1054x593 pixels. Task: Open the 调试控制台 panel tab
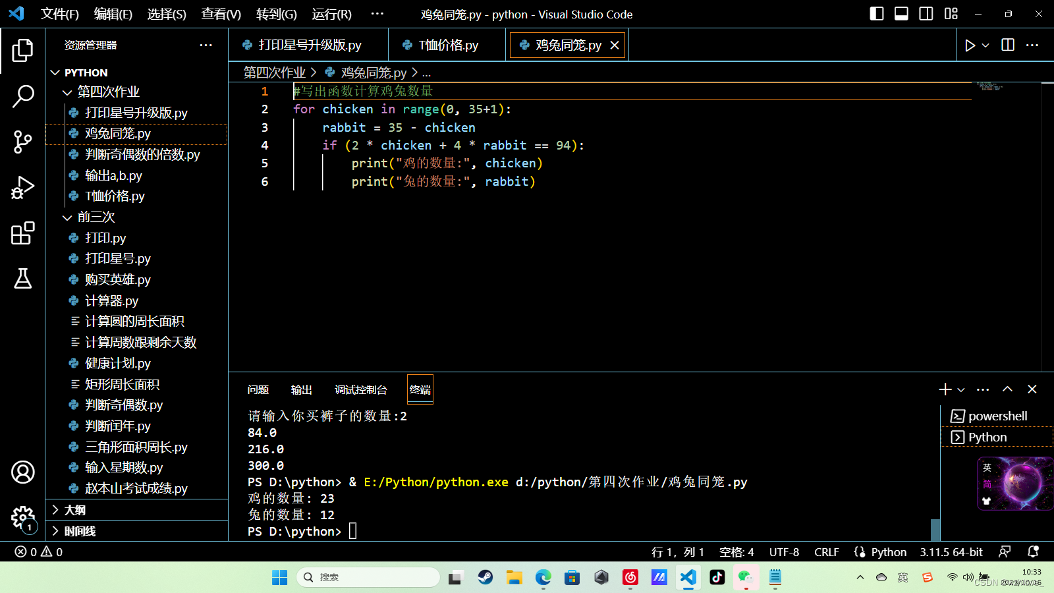pyautogui.click(x=361, y=389)
